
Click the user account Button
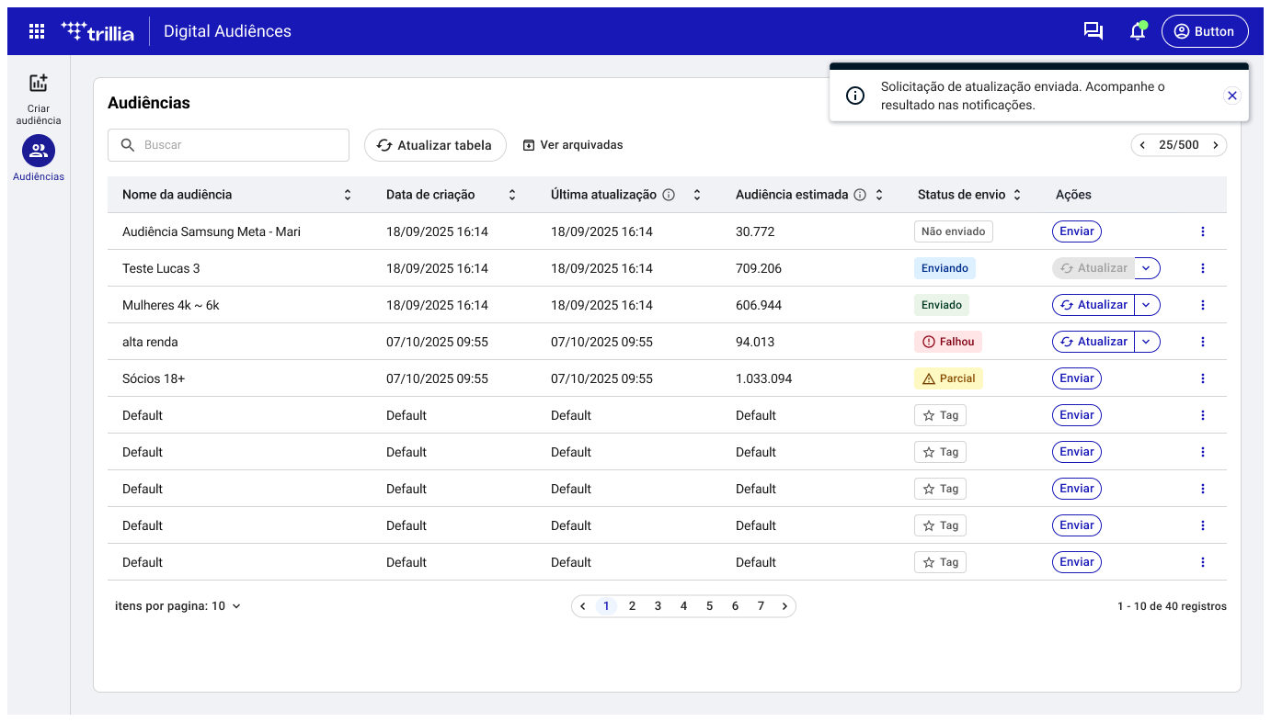(1205, 31)
